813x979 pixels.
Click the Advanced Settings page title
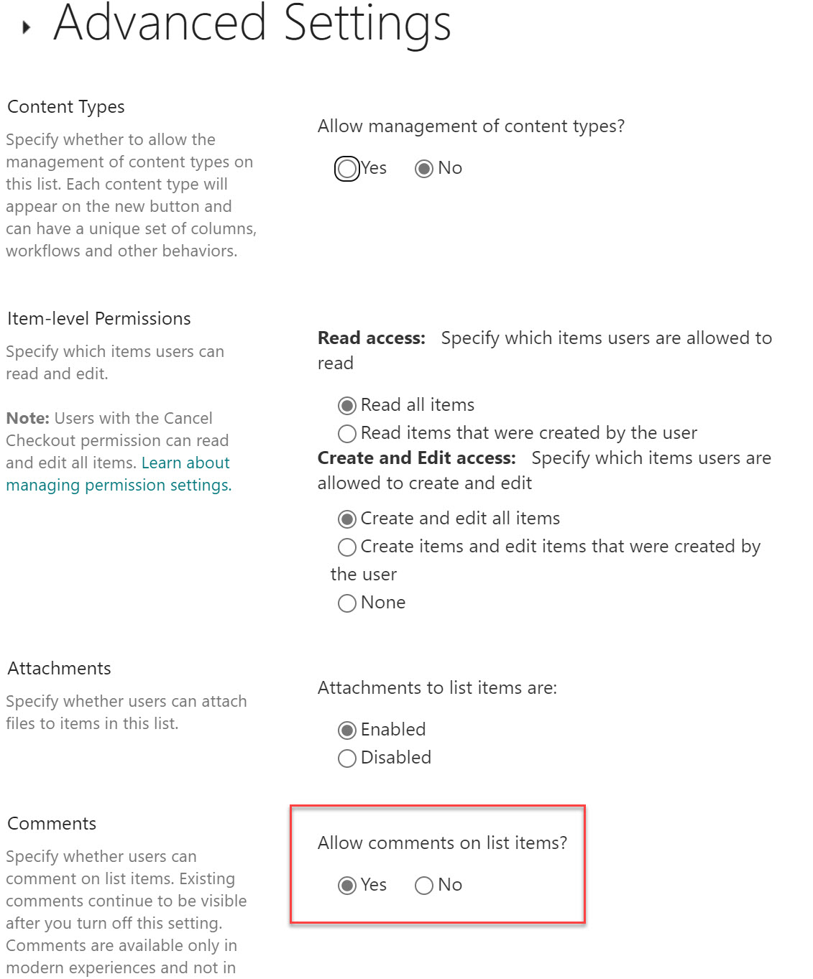tap(252, 23)
